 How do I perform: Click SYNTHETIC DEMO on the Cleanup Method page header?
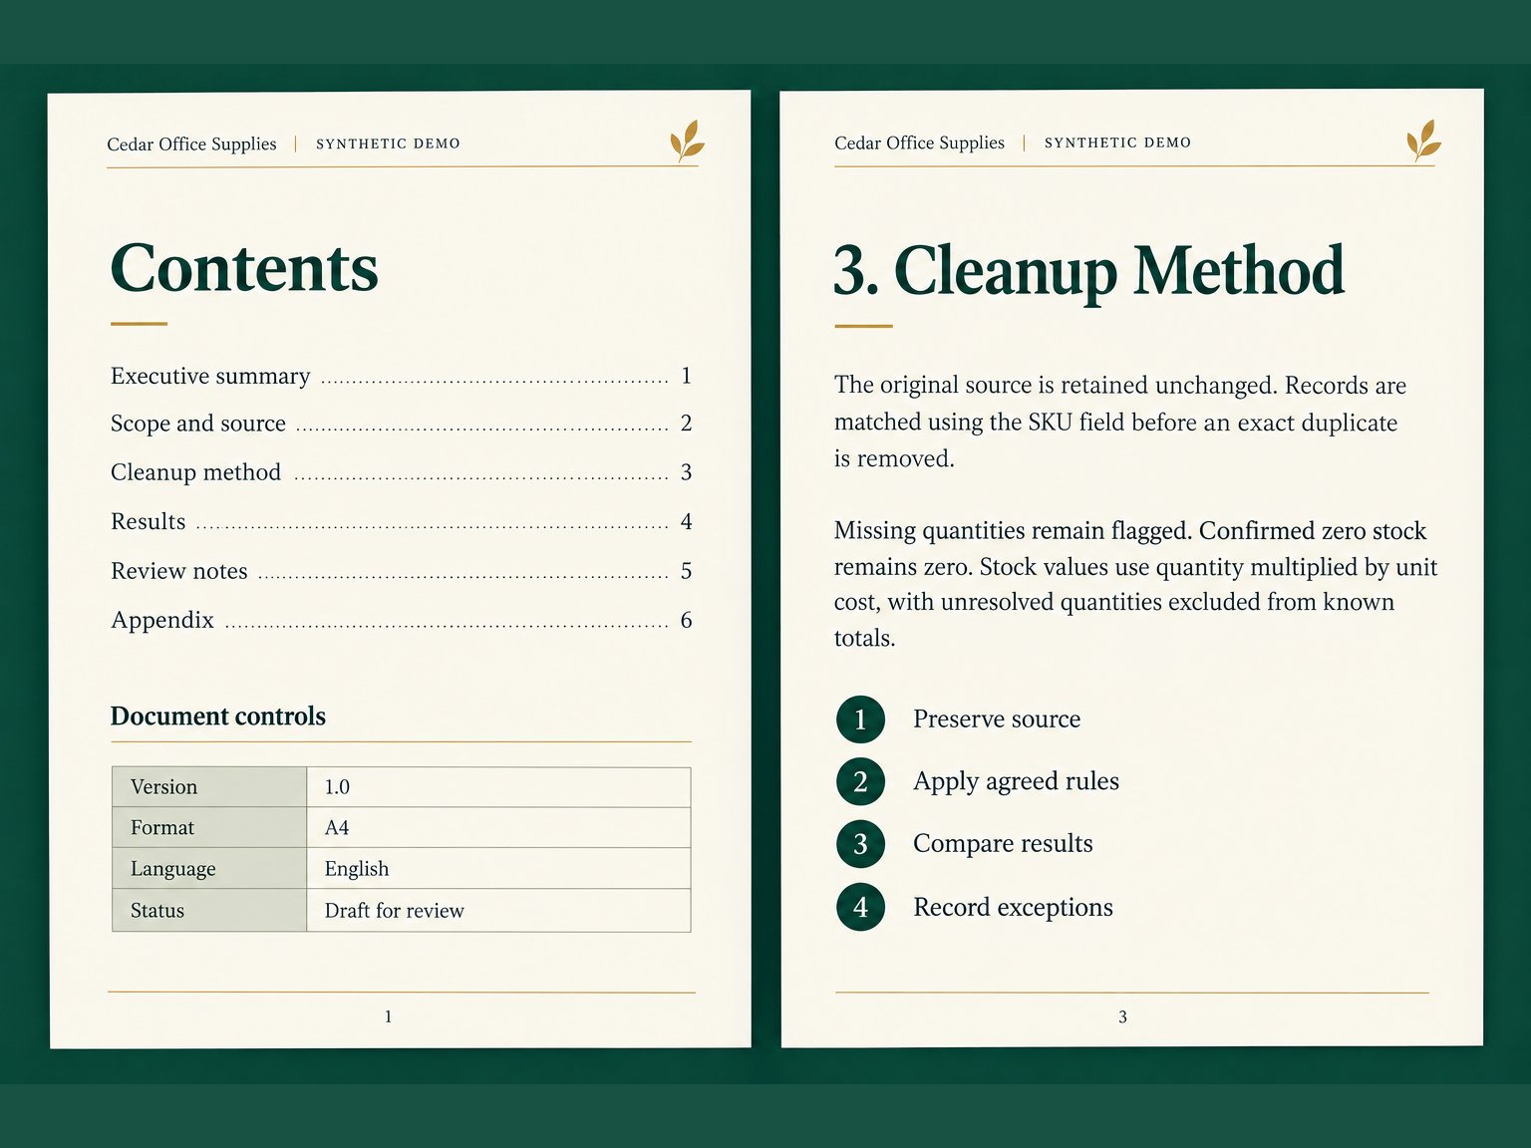(x=1117, y=143)
